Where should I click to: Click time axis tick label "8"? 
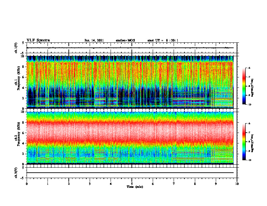(195, 184)
